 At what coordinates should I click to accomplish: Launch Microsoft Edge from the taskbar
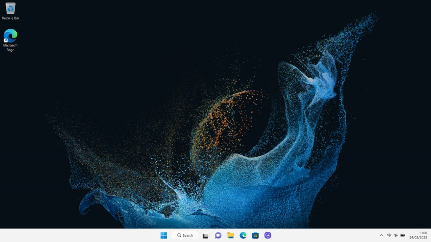pos(243,235)
